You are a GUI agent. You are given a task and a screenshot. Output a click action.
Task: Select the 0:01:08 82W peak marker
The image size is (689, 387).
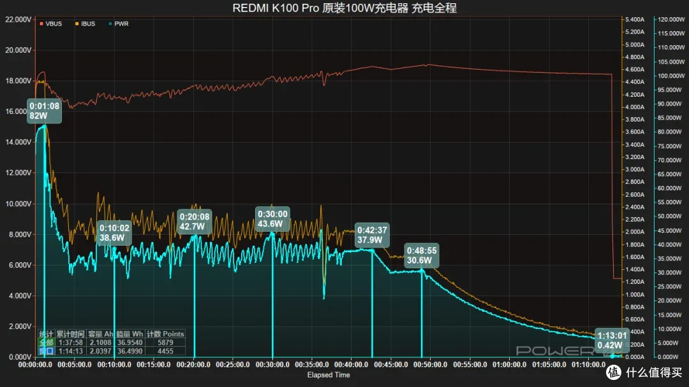tap(44, 111)
